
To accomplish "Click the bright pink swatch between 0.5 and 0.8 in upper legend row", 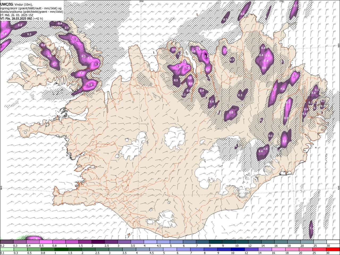I will click(x=46, y=242).
